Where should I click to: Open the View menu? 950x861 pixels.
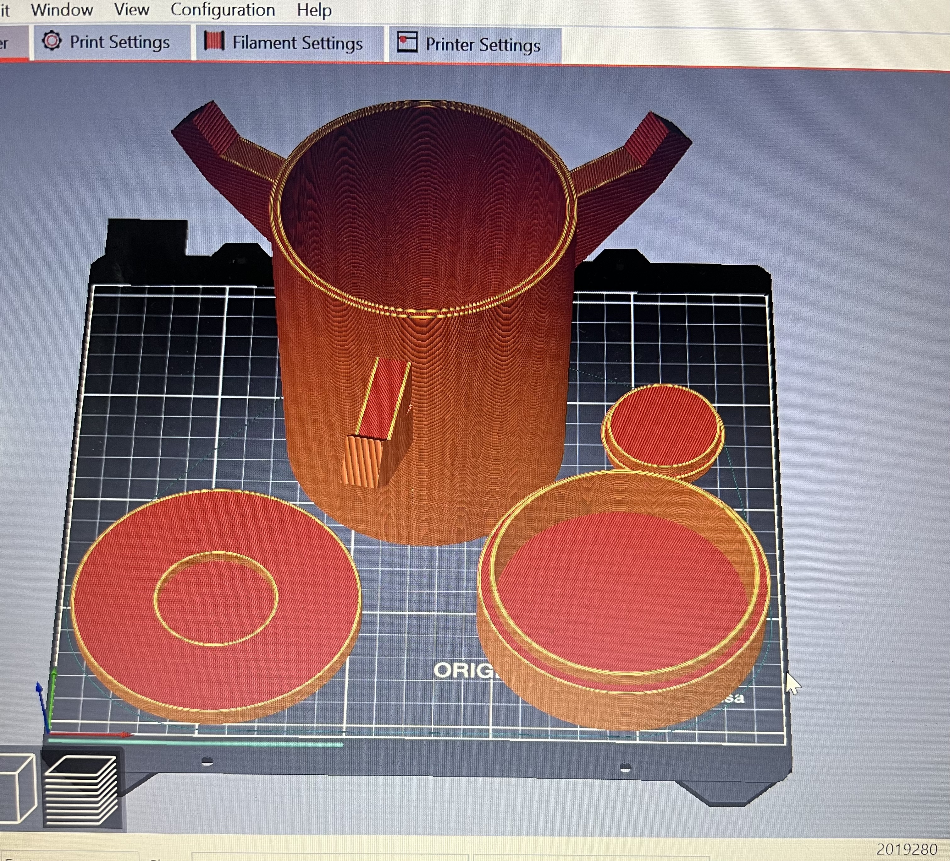pos(131,9)
